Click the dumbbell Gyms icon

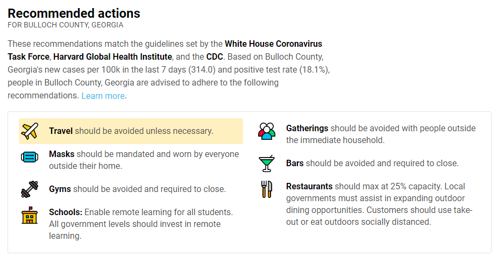30,189
